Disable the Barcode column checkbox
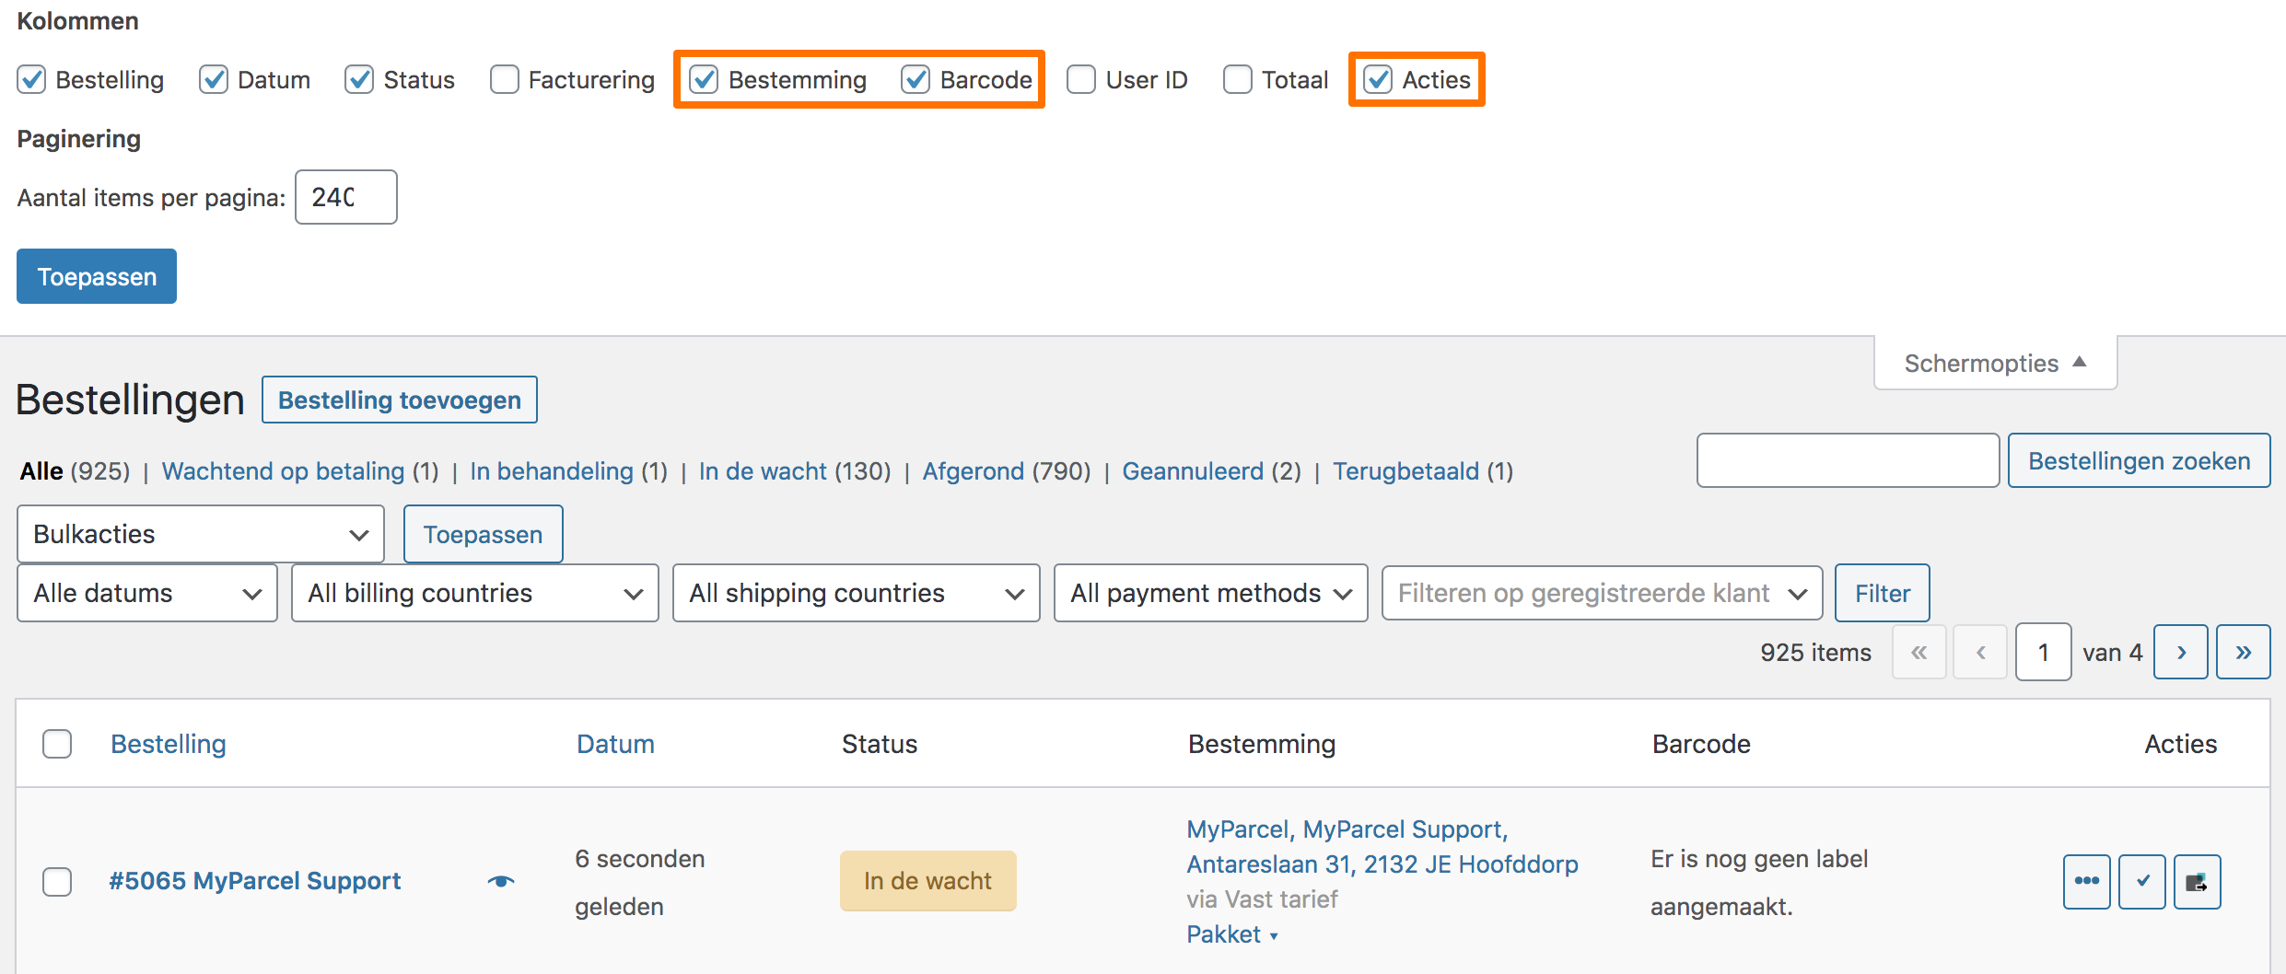 916,80
